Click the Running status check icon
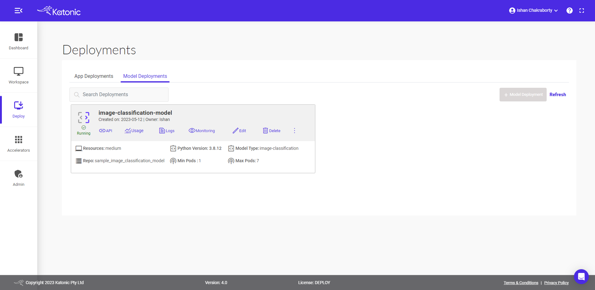The image size is (595, 290). pyautogui.click(x=84, y=127)
